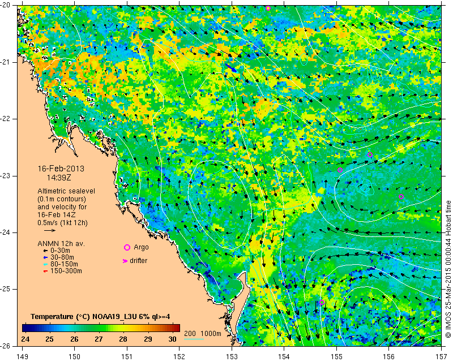Click the dark red end of the temperature colorbar
This screenshot has height=362, width=453.
coord(178,328)
